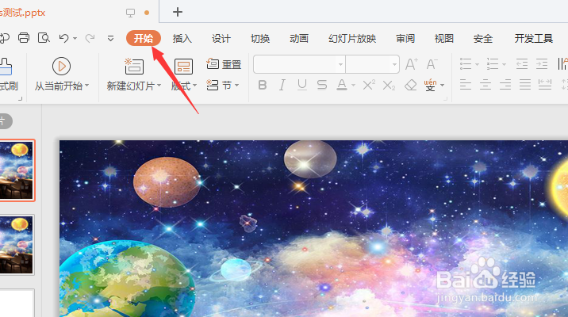Click the 重置 reset button
568x317 pixels.
point(224,64)
